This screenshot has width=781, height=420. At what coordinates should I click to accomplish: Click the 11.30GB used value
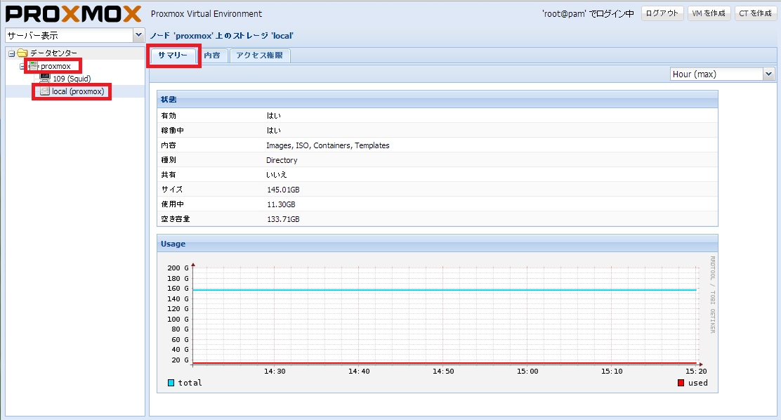click(x=282, y=204)
